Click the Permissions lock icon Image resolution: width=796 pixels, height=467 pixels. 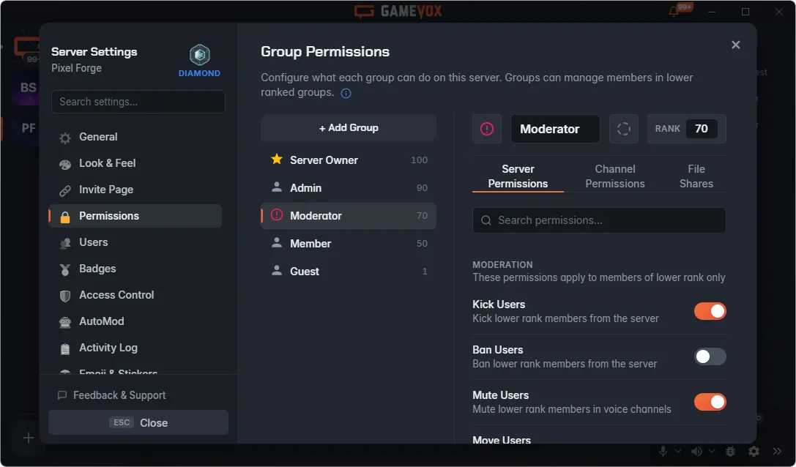[65, 217]
